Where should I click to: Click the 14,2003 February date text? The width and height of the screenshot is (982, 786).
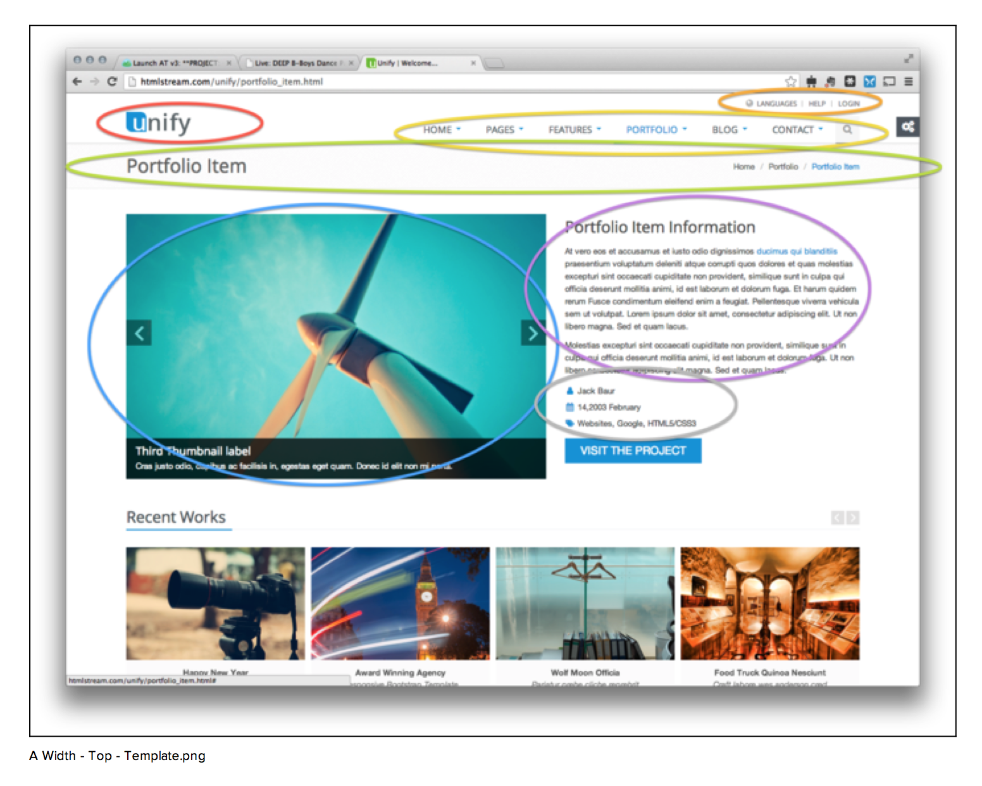pyautogui.click(x=609, y=408)
